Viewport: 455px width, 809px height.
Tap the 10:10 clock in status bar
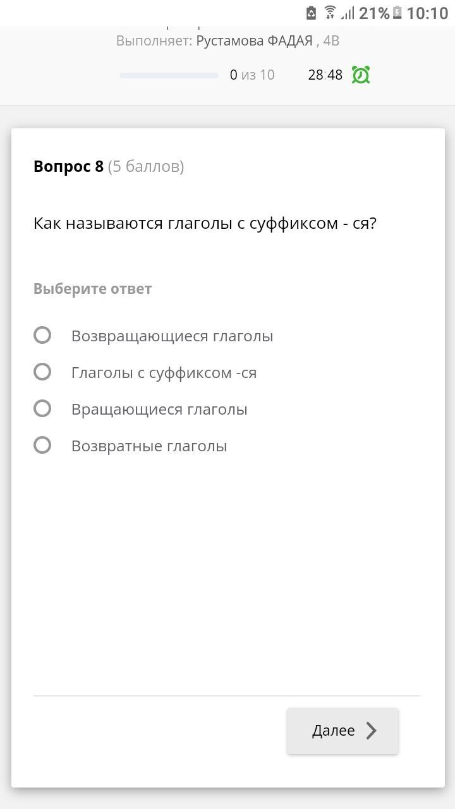[x=427, y=13]
